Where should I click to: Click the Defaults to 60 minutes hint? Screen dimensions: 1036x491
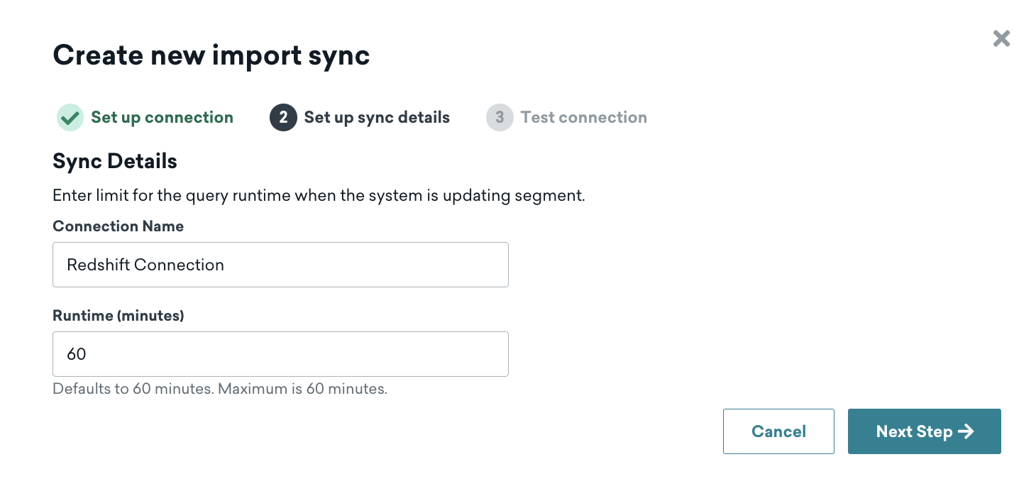click(x=220, y=389)
